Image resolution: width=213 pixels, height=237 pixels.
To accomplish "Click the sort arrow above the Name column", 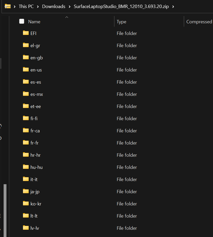I will [67, 17].
